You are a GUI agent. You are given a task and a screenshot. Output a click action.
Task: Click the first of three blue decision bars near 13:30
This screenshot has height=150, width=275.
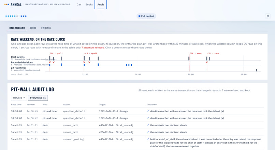pos(126,65)
